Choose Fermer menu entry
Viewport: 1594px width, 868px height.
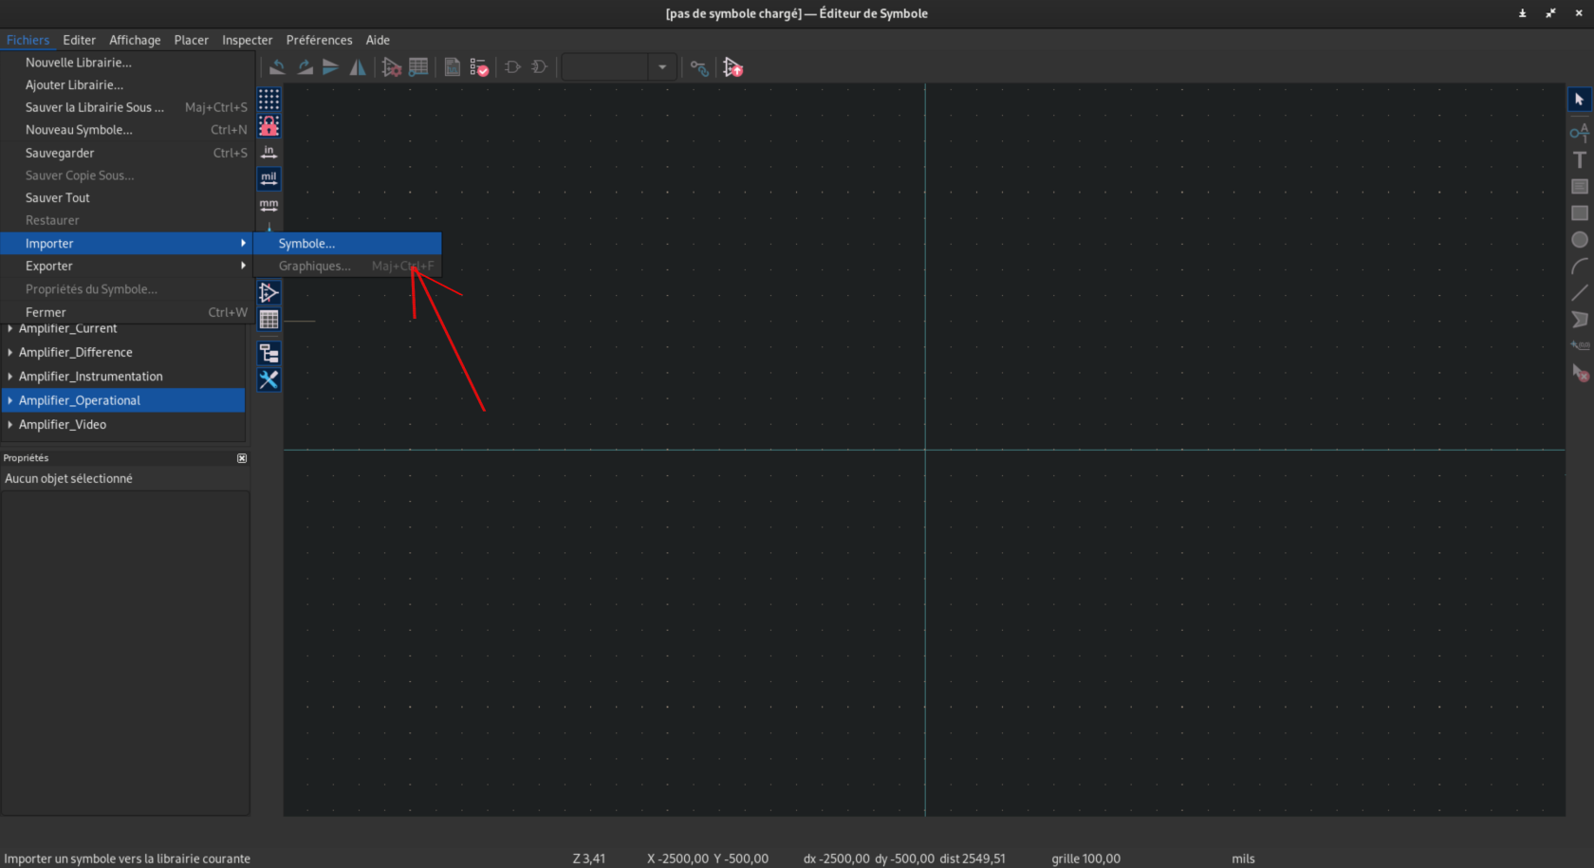pos(127,312)
